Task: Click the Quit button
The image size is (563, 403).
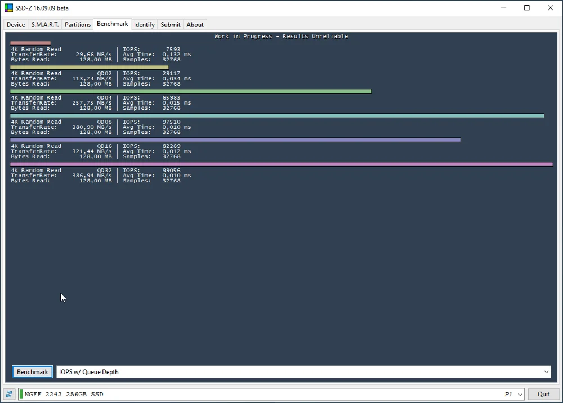Action: tap(544, 394)
